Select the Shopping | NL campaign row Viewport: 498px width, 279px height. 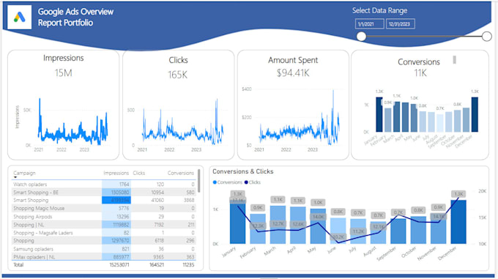pos(104,225)
